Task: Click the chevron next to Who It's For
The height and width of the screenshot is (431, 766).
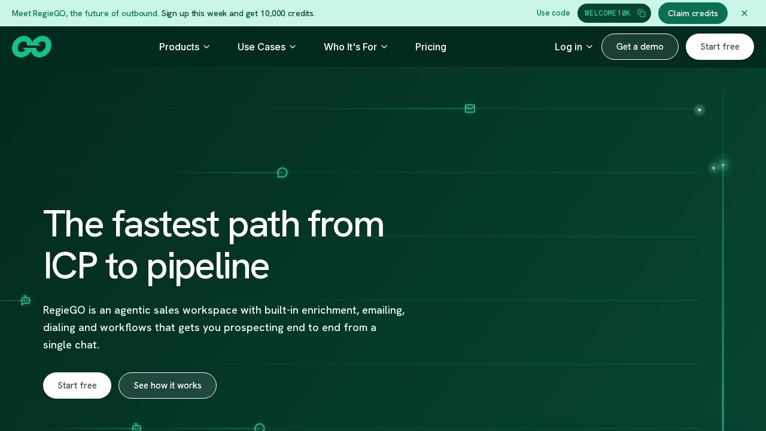Action: point(384,47)
